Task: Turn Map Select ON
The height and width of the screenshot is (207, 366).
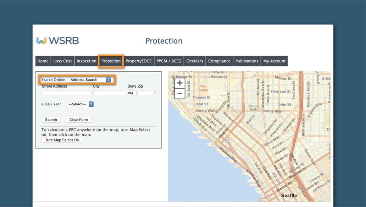Action: [x=62, y=140]
